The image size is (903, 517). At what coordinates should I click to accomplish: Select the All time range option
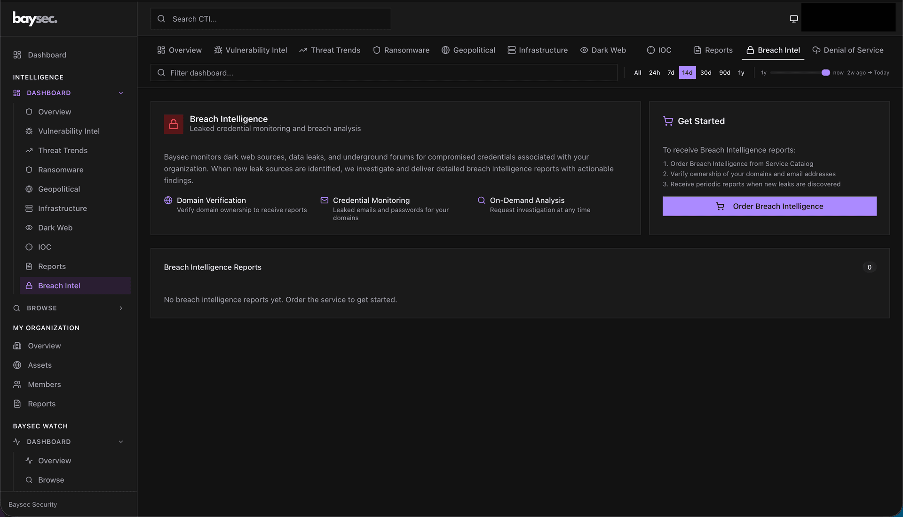[x=637, y=73]
